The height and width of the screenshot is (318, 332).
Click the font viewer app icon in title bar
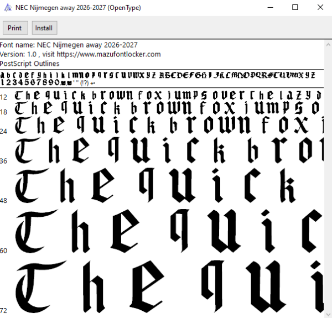(x=8, y=8)
